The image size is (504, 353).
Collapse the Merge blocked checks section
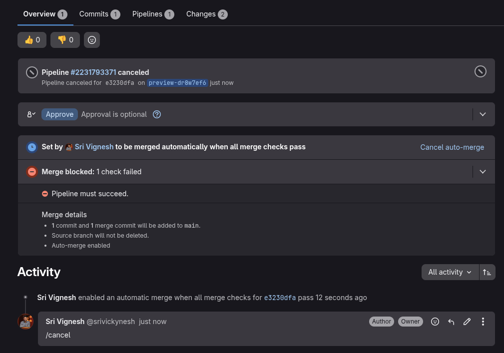click(x=483, y=172)
